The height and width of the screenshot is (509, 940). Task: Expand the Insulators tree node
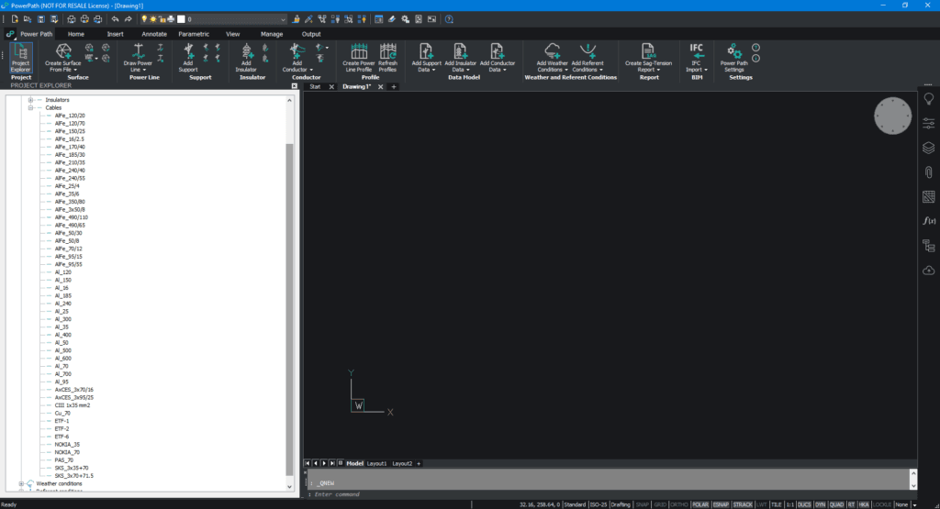pos(30,100)
